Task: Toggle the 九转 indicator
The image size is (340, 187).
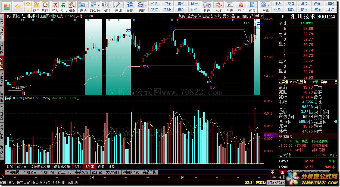Action: point(182,16)
